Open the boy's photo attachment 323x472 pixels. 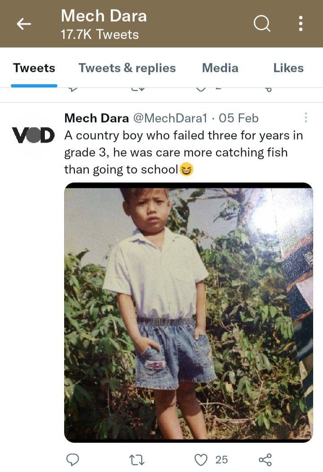(188, 312)
